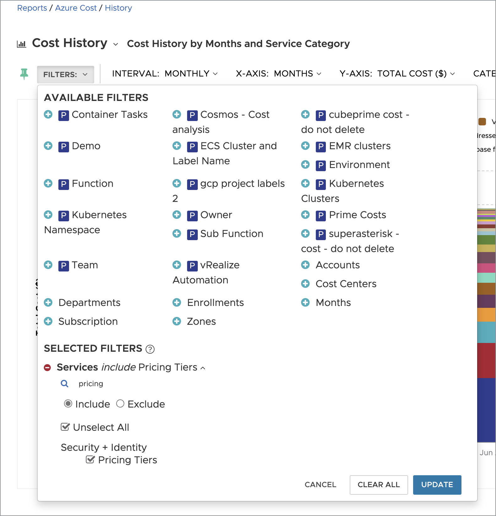Click the pricing search input field
The image size is (496, 516).
click(x=126, y=384)
